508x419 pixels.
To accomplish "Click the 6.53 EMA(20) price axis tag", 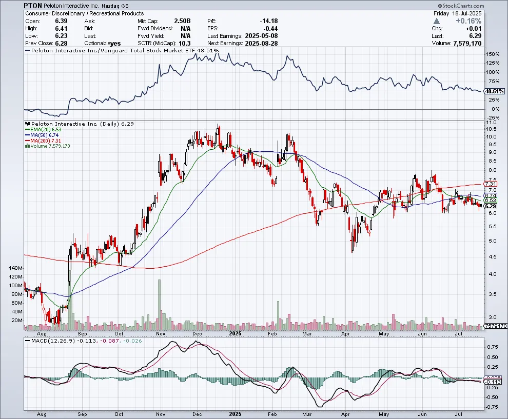I will coord(491,201).
